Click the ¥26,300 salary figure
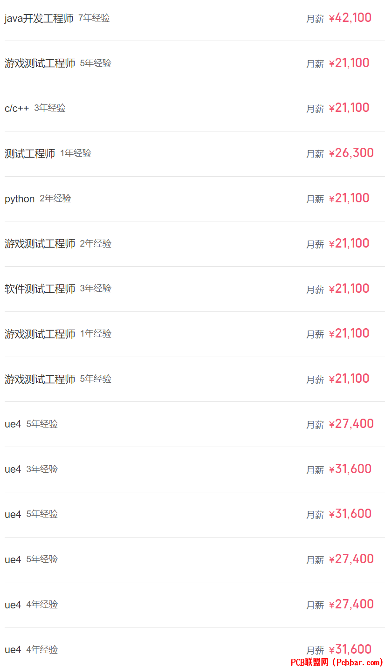This screenshot has height=669, width=385. tap(351, 153)
